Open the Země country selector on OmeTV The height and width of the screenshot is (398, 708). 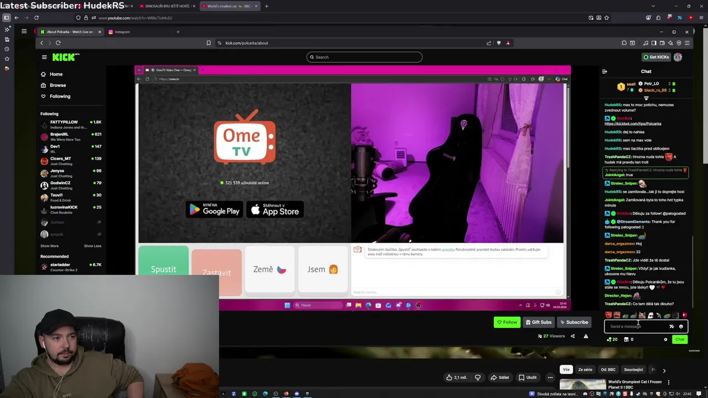coord(270,269)
